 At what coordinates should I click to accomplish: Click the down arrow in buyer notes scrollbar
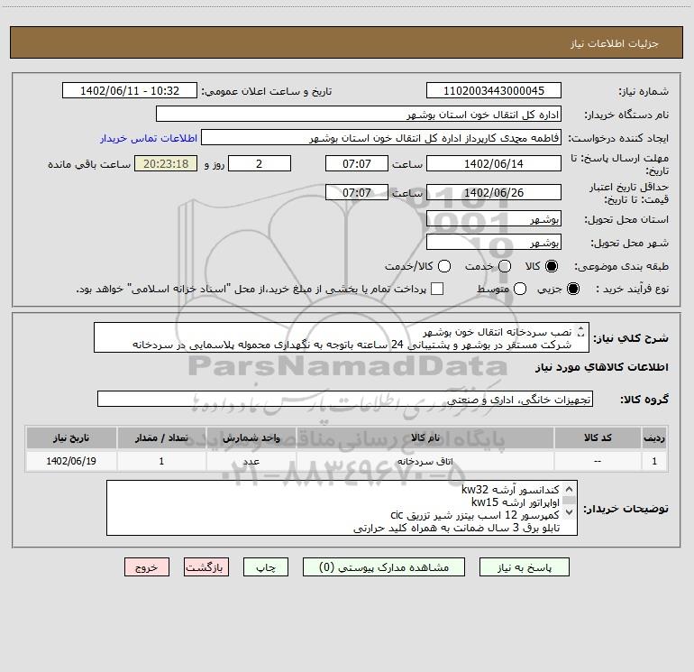(x=570, y=512)
